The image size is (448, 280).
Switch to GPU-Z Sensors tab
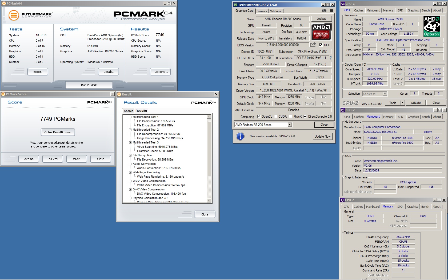[262, 11]
